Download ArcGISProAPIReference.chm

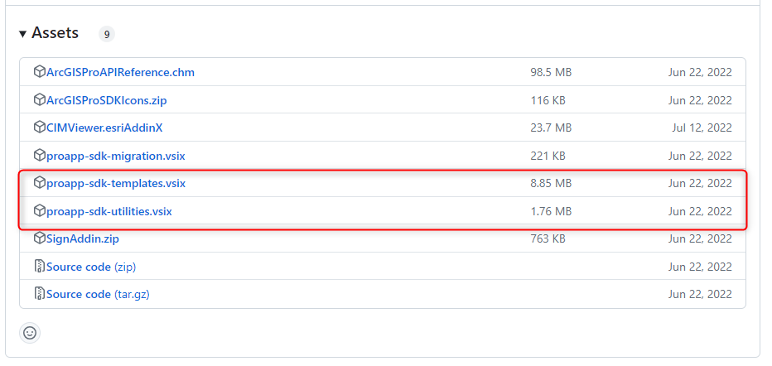pyautogui.click(x=120, y=72)
